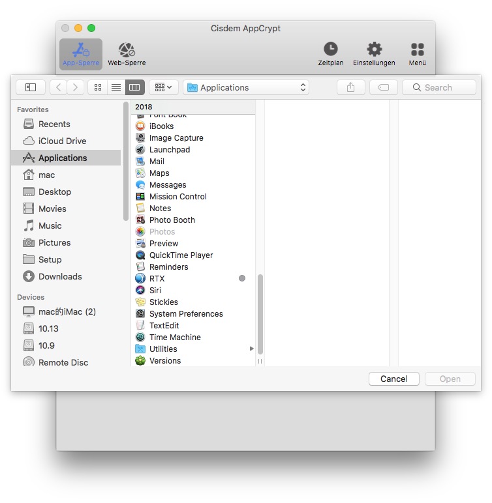
Task: Open Einstellungen settings gear
Action: [374, 54]
